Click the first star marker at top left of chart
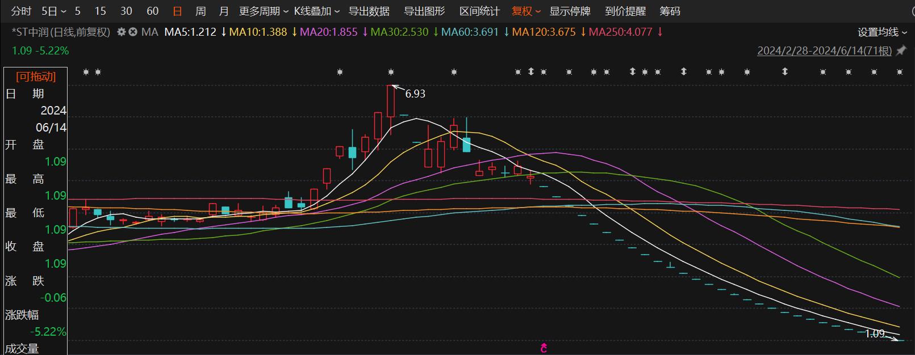The image size is (915, 355). point(86,72)
